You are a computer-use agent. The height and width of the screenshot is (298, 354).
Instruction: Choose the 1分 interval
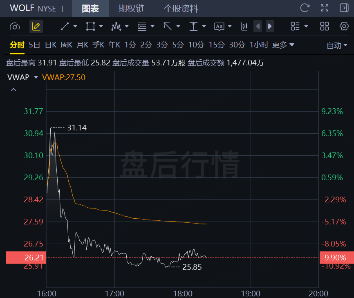[x=130, y=45]
